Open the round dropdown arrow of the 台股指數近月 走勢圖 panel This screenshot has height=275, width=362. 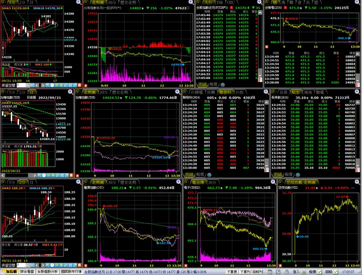(87, 2)
